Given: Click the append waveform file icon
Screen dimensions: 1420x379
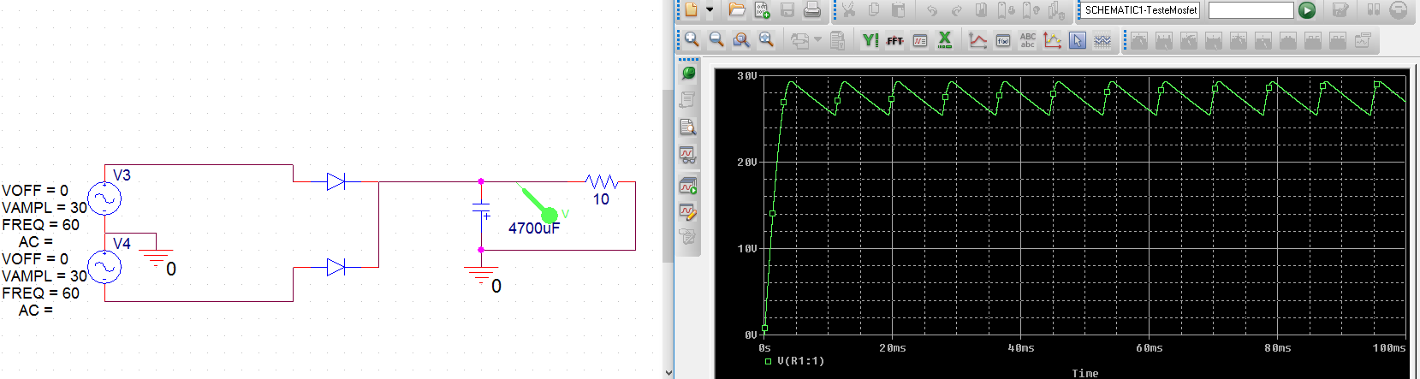Looking at the screenshot, I should coord(762,10).
